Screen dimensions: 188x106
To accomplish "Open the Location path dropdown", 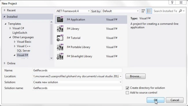I will tap(121, 76).
